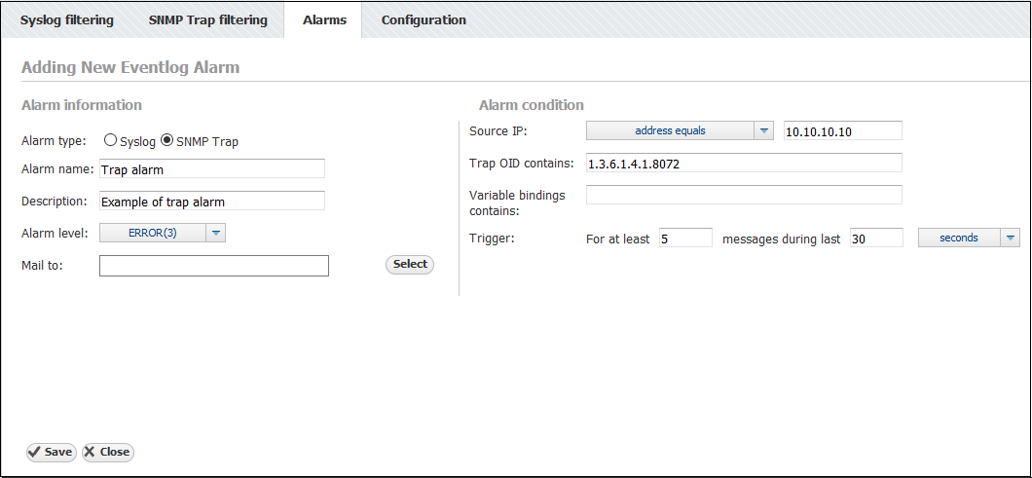The image size is (1032, 478).
Task: Click the Mail to input box
Action: click(x=213, y=266)
